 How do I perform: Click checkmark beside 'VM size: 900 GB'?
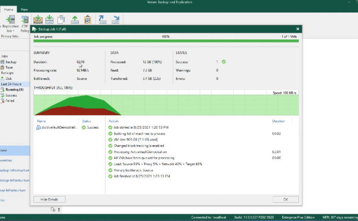[110, 139]
